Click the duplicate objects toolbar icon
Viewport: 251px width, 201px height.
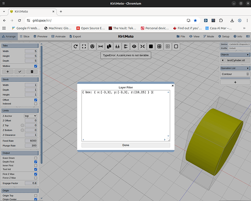coord(109,47)
